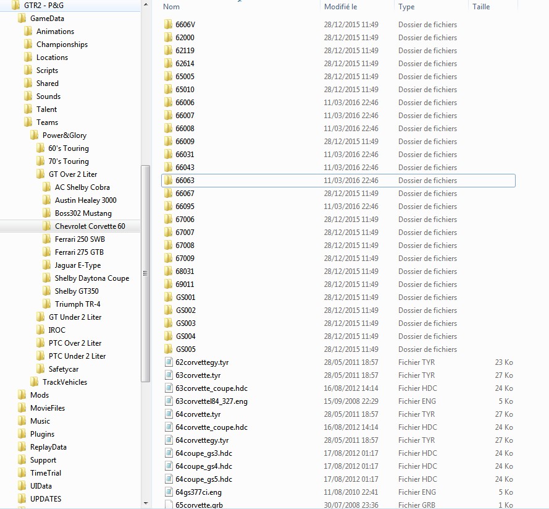Viewport: 549px width, 509px height.
Task: Click the folder icon beside Ferrari 250 SWB
Action: point(46,239)
